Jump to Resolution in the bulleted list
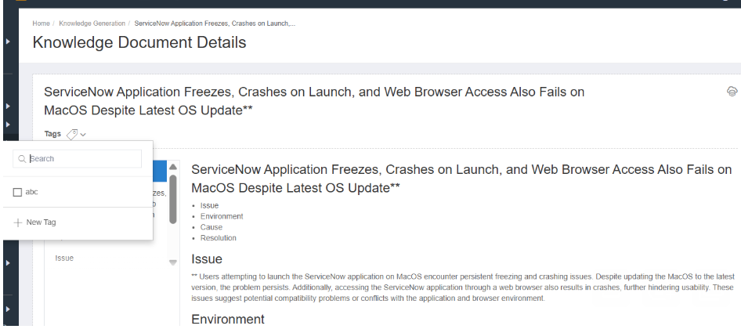Image resolution: width=741 pixels, height=329 pixels. click(219, 238)
